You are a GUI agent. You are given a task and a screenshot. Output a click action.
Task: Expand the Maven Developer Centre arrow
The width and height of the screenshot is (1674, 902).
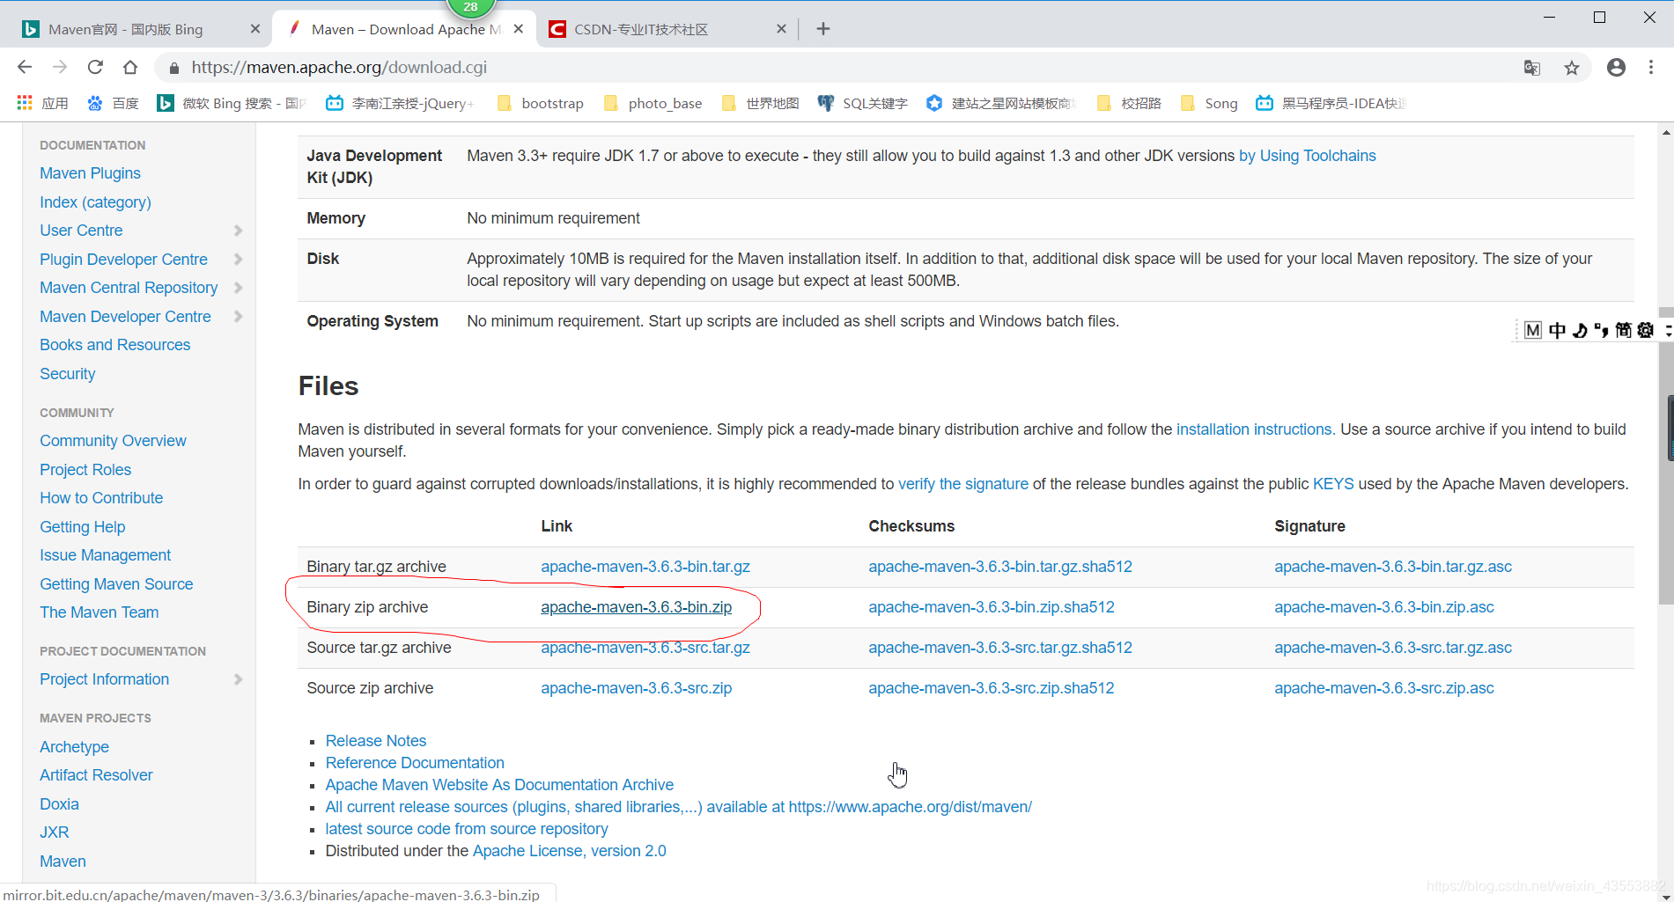click(238, 317)
